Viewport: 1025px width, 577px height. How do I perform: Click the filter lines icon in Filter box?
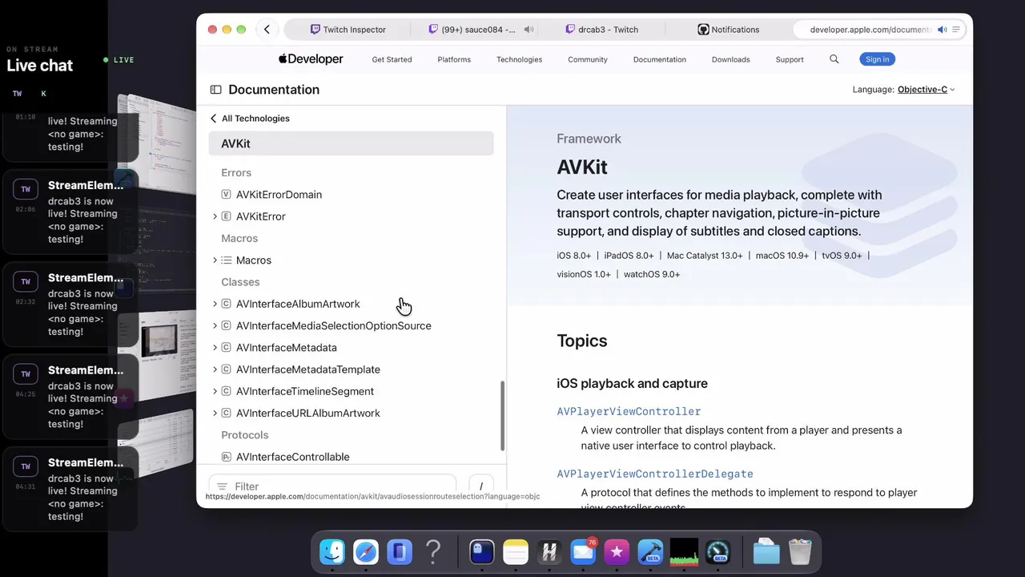(x=223, y=486)
